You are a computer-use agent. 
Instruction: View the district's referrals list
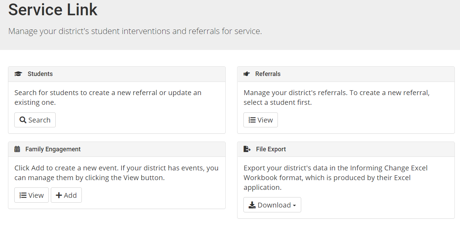coord(260,120)
